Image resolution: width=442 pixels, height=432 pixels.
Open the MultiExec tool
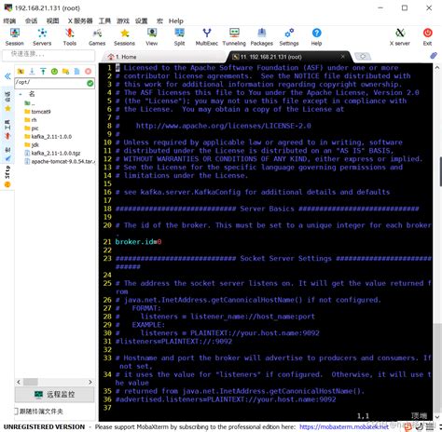206,36
